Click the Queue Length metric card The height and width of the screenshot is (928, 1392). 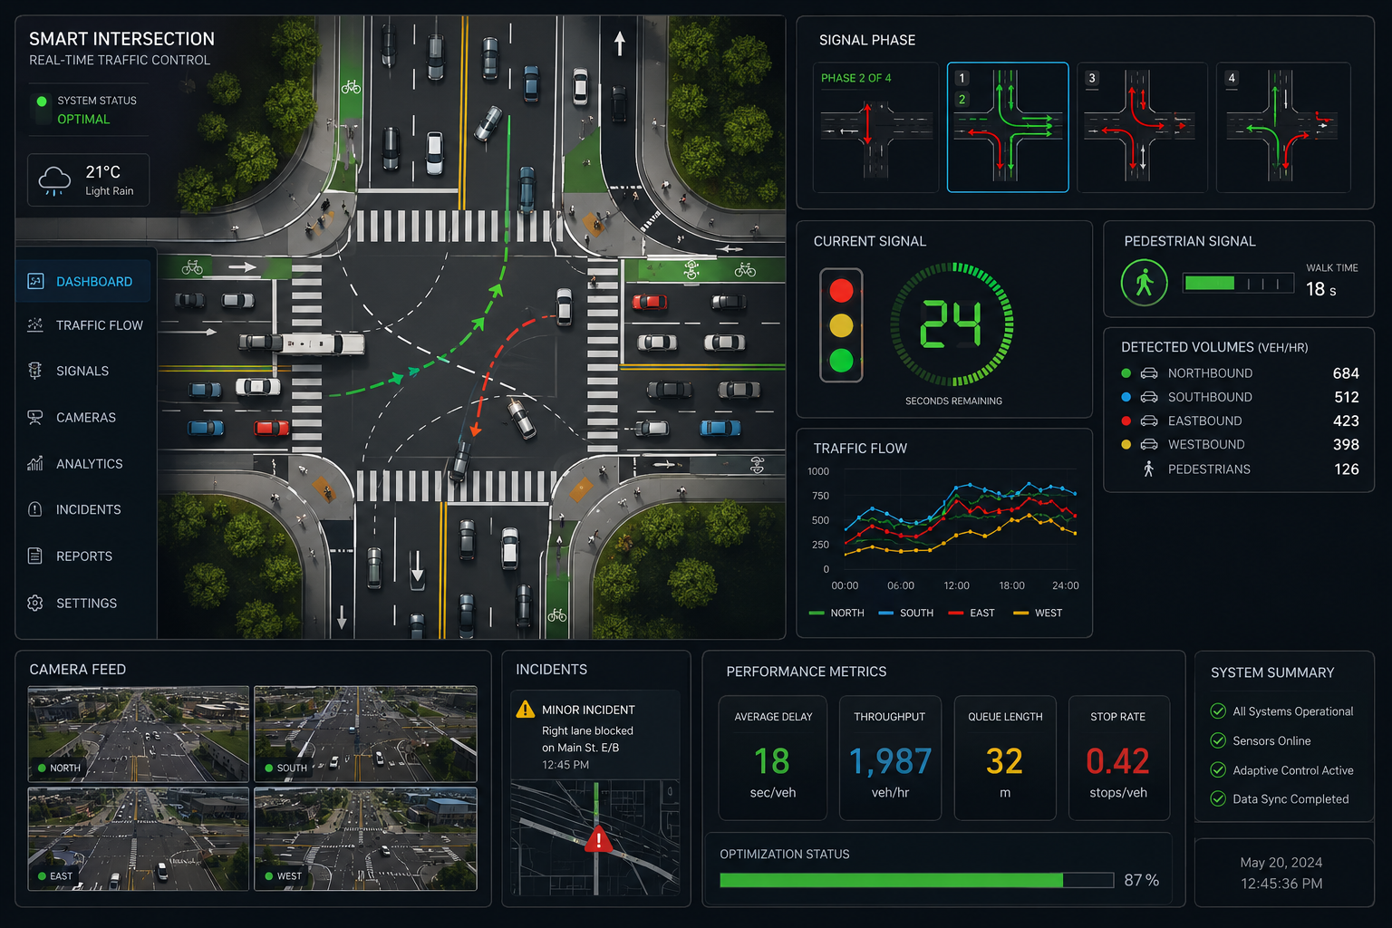click(x=1005, y=758)
